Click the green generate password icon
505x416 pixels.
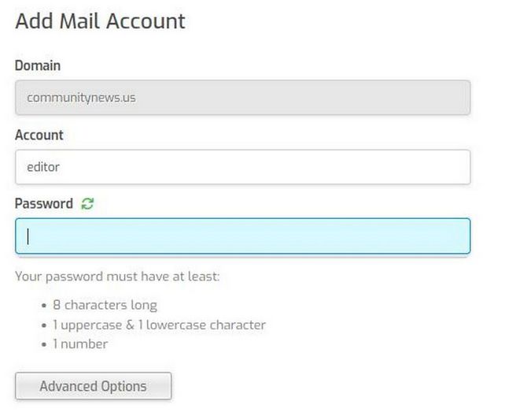87,204
